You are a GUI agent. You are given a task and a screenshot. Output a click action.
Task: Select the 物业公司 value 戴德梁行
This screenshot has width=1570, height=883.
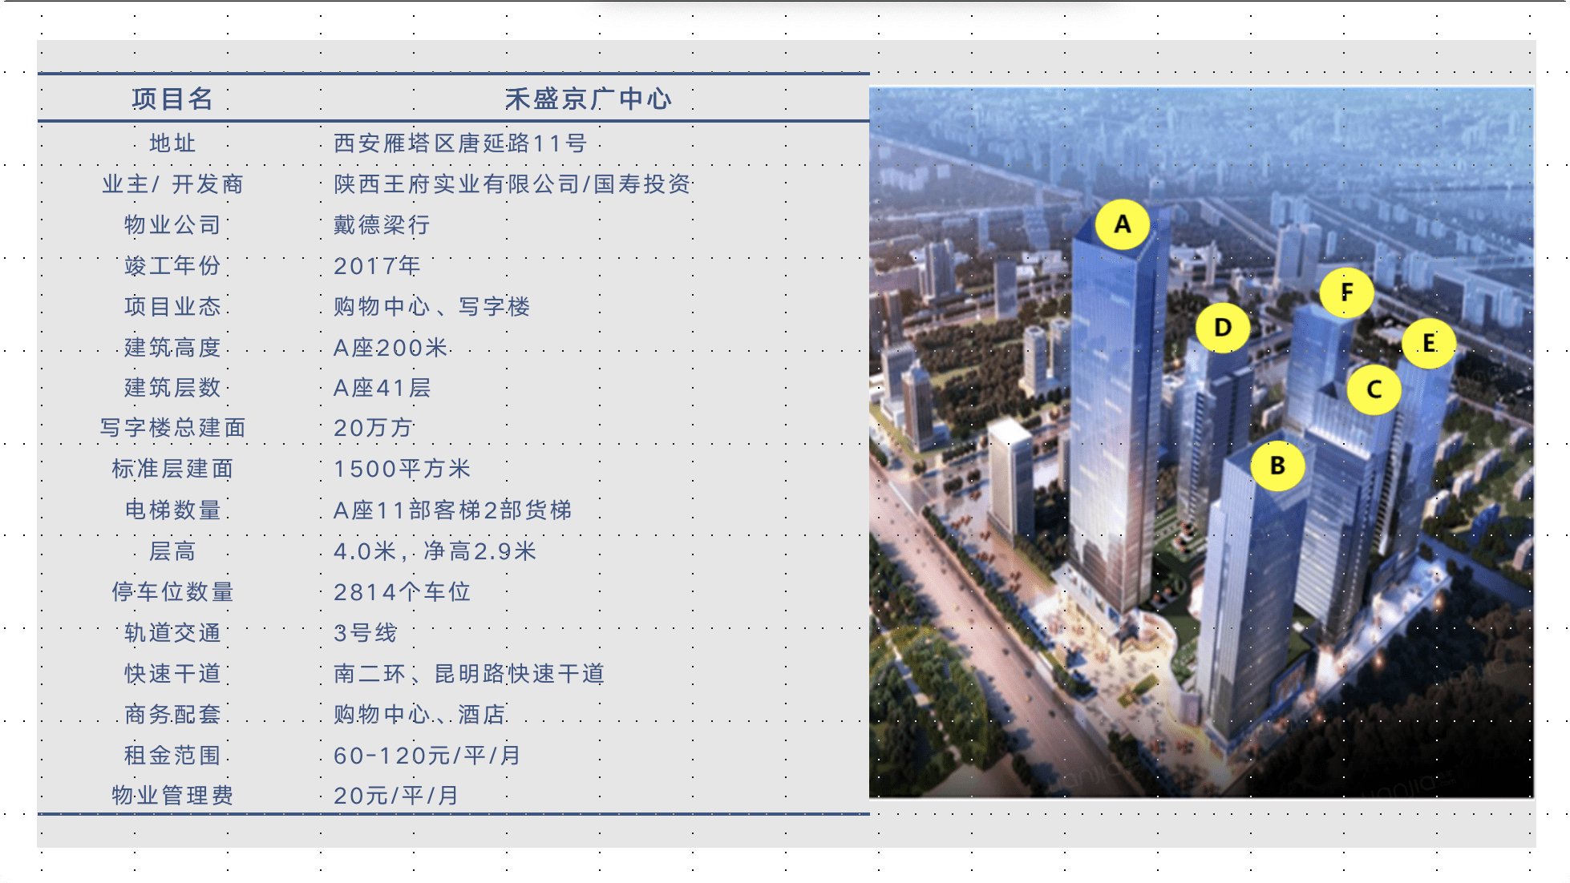coord(382,224)
